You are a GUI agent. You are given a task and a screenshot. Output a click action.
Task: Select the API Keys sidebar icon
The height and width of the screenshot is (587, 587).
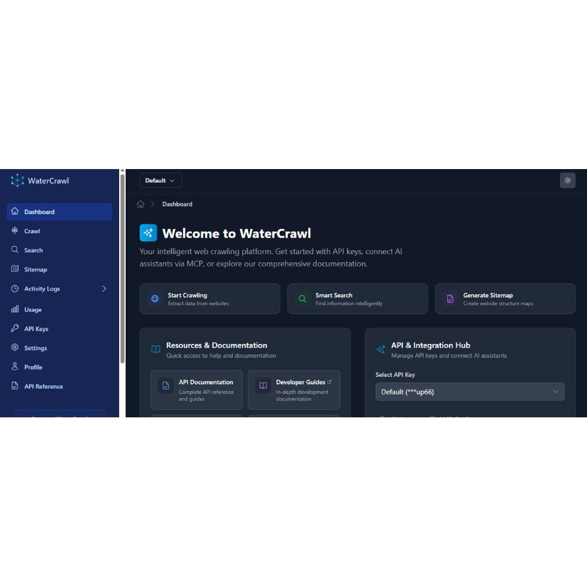(x=15, y=329)
